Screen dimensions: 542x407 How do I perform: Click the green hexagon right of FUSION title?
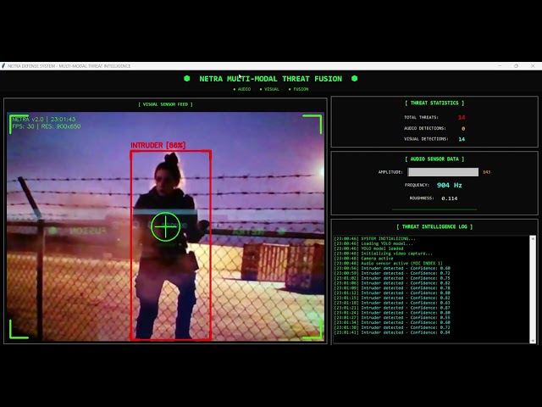354,79
